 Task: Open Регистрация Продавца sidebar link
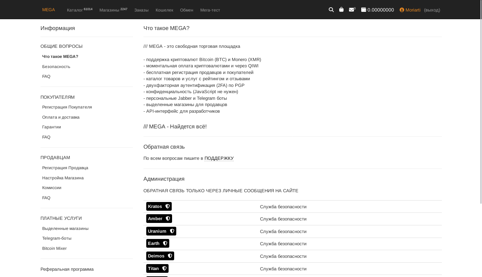65,168
